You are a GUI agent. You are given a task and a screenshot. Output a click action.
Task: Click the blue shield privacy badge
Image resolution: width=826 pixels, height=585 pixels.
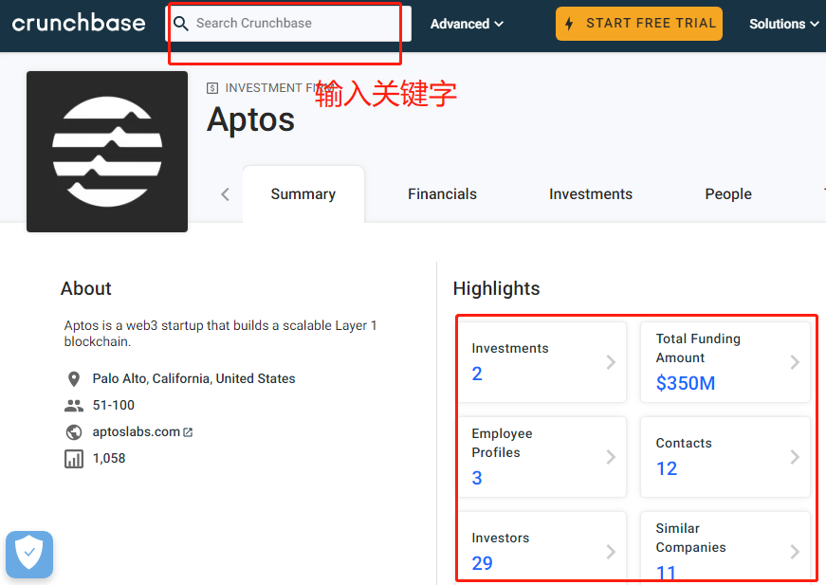click(29, 555)
